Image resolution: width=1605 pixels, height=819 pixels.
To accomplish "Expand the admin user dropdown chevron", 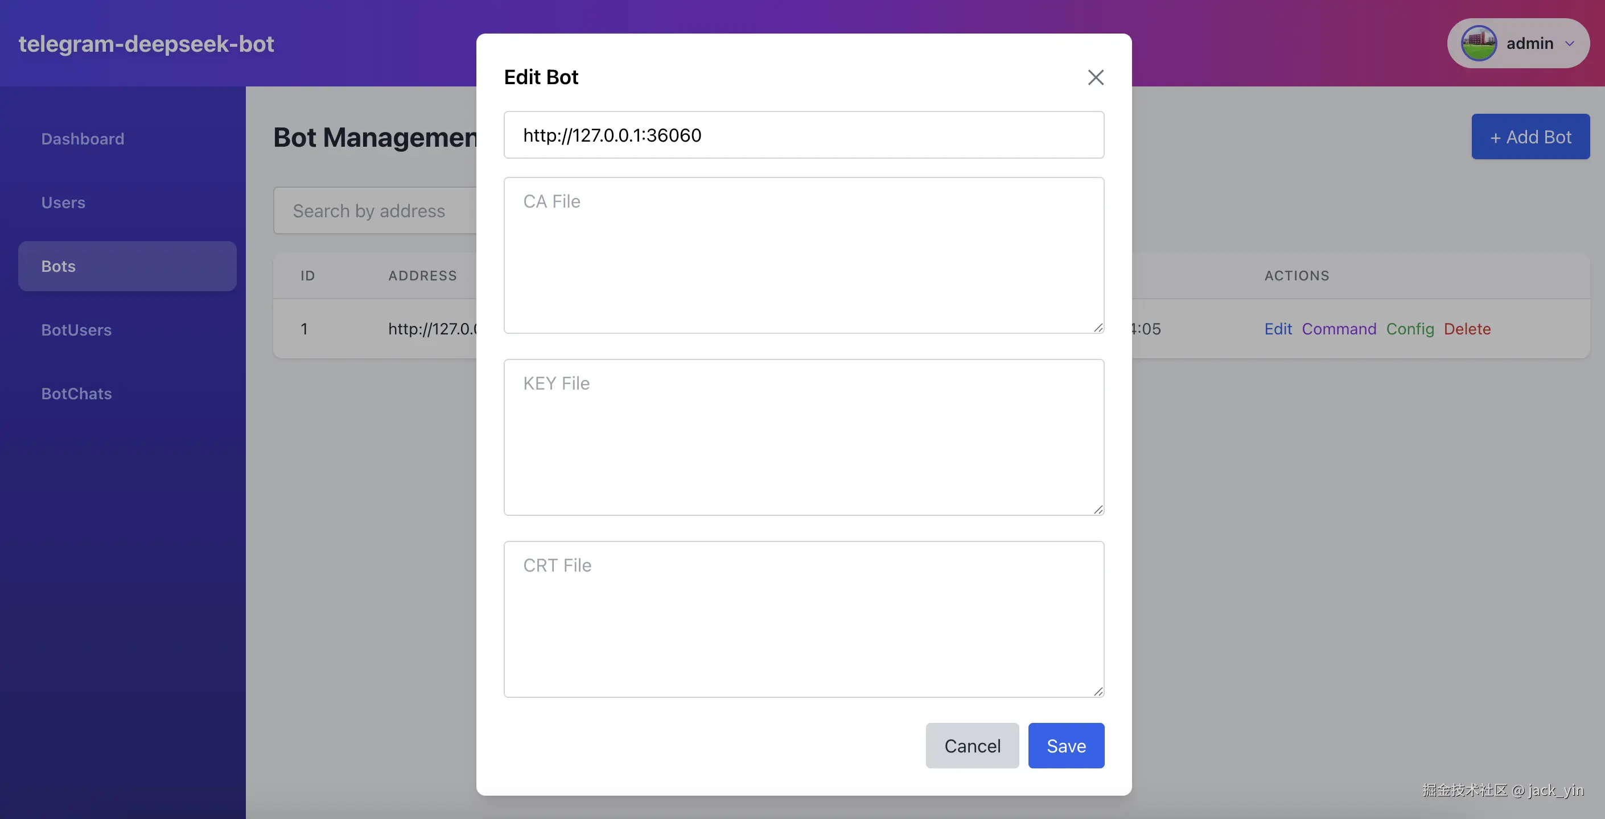I will [1570, 44].
